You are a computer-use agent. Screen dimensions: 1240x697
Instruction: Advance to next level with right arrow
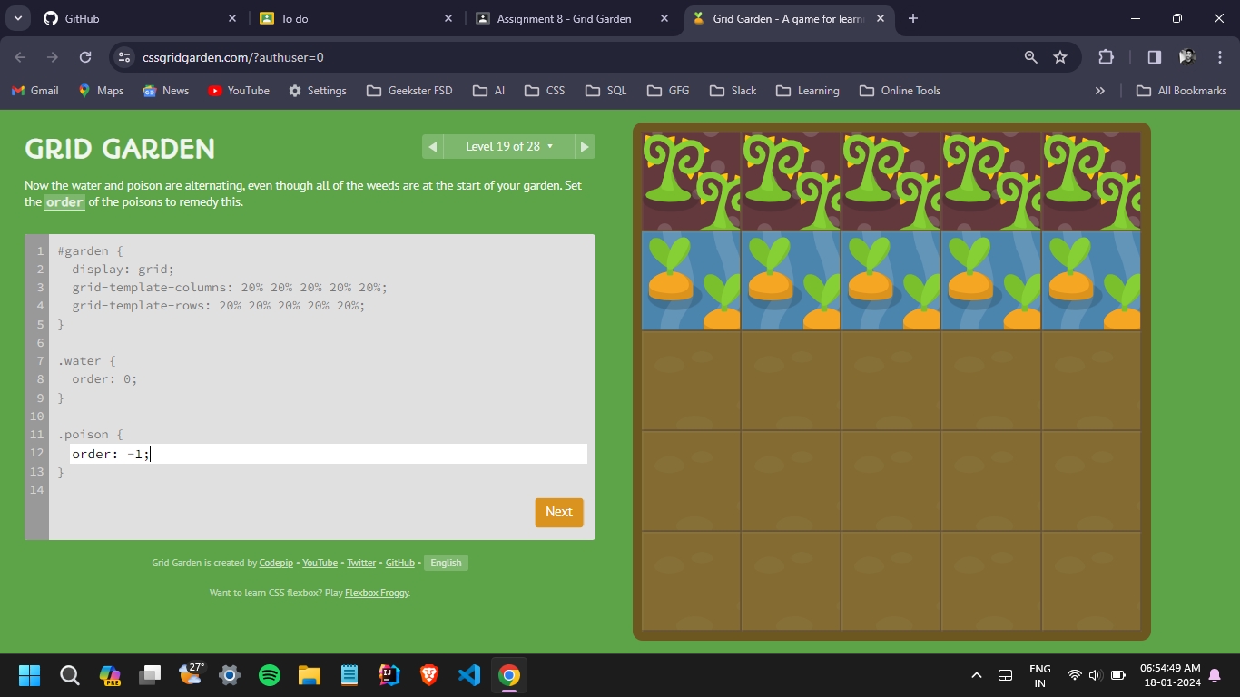click(585, 146)
